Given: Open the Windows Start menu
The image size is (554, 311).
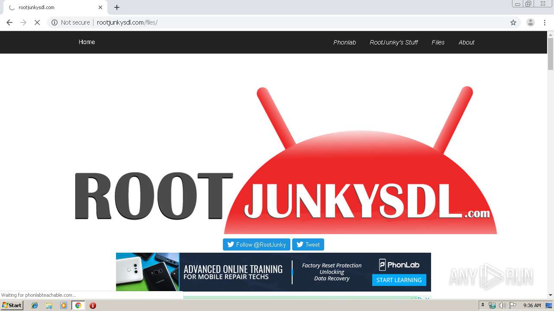Looking at the screenshot, I should click(x=12, y=305).
